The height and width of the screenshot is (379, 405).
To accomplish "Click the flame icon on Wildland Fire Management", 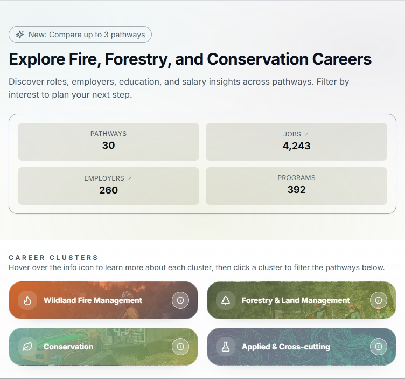I will (27, 300).
